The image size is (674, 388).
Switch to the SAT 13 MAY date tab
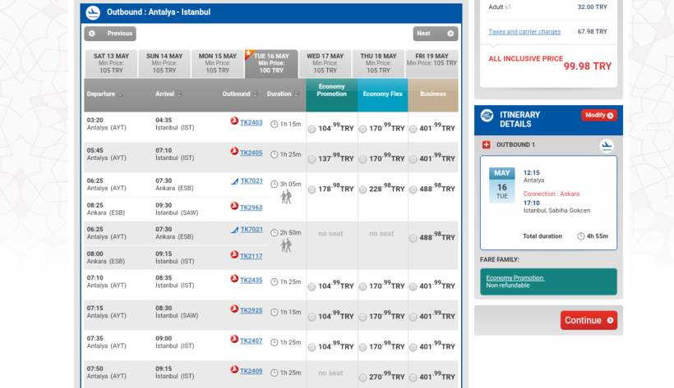click(x=112, y=63)
